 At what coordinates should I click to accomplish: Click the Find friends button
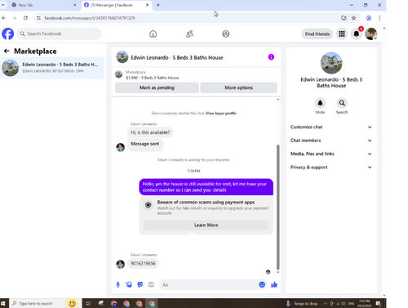317,33
